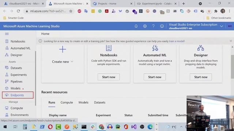Open the Chrome three-dot menu

[x=230, y=11]
